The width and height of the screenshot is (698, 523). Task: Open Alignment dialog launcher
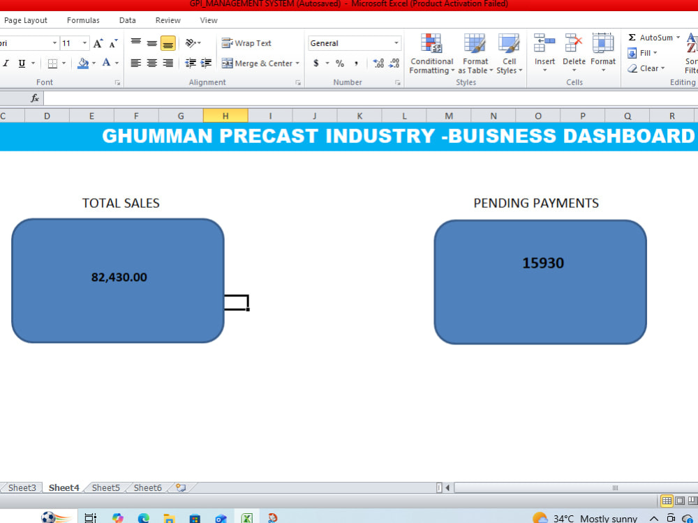point(298,83)
